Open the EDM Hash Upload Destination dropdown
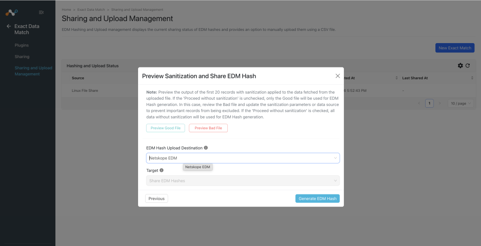The image size is (481, 246). click(x=243, y=158)
